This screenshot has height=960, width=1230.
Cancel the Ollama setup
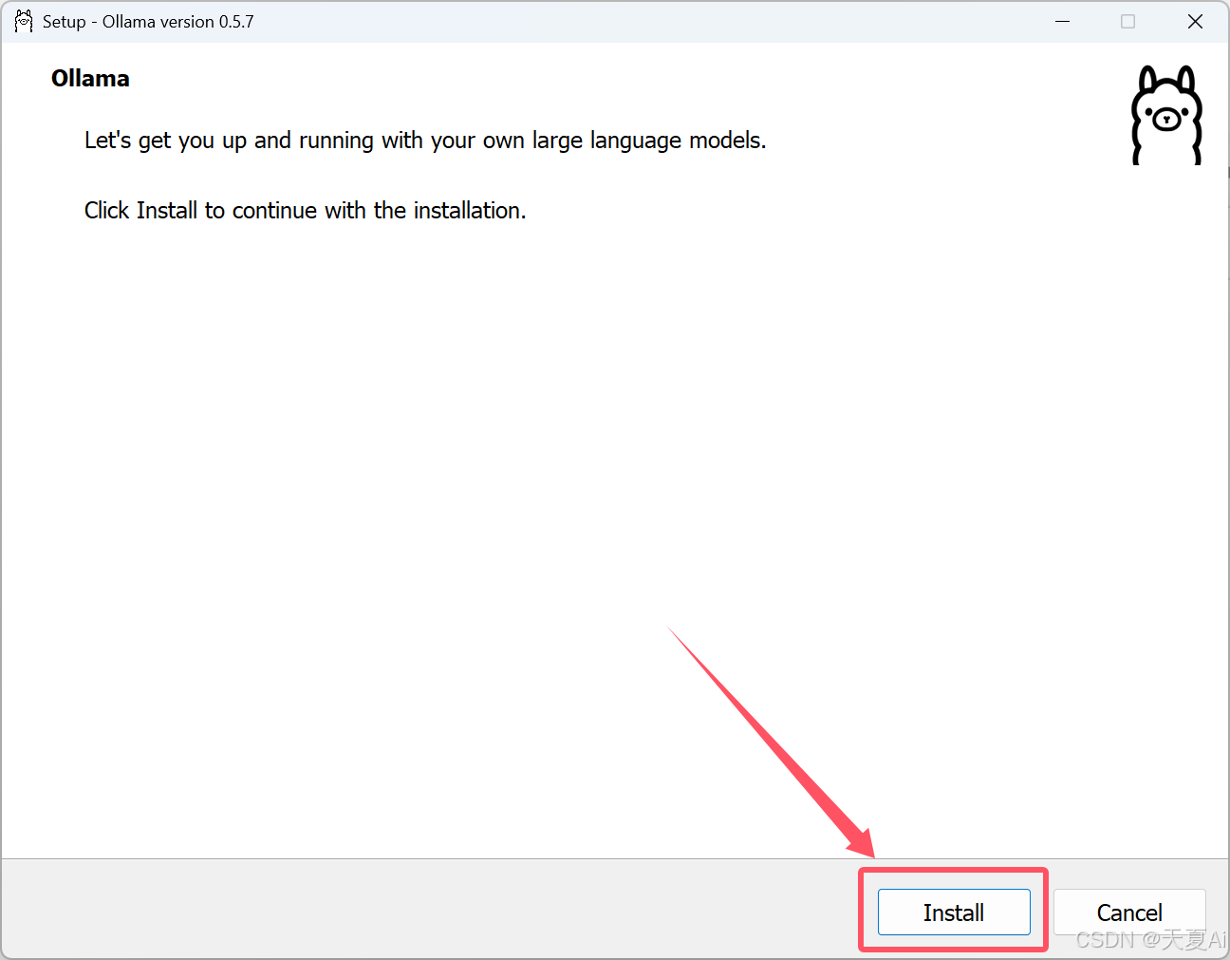coord(1129,912)
